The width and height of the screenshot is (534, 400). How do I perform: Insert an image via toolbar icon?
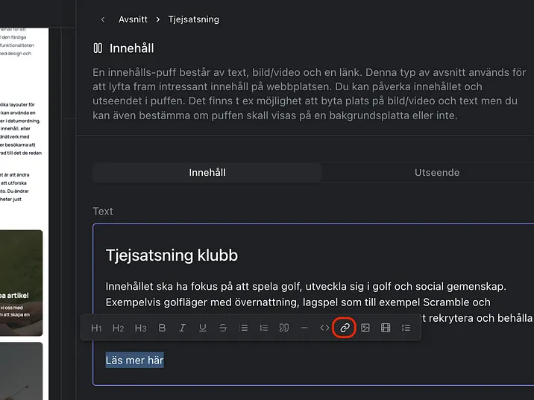(365, 328)
